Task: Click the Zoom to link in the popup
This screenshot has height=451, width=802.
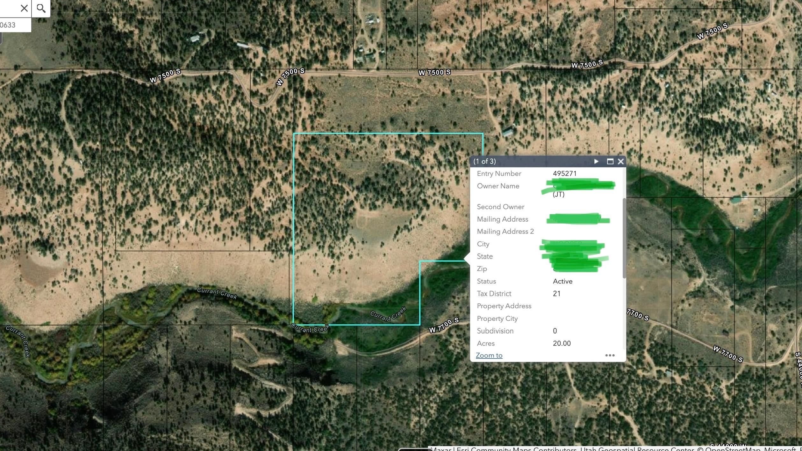Action: 489,355
